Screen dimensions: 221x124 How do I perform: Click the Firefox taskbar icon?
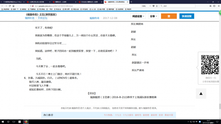click(26, 122)
